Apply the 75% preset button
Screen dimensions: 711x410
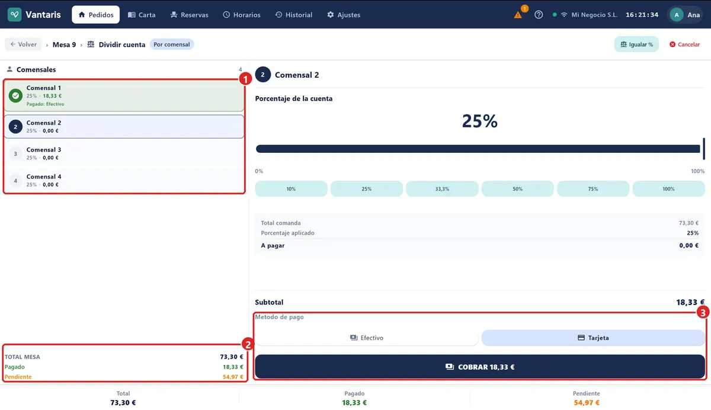point(593,189)
